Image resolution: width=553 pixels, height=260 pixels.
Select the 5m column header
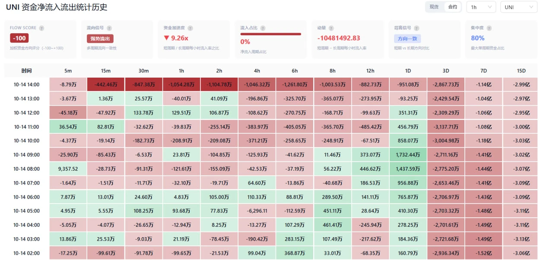point(68,71)
